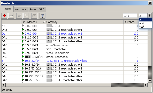Click the Gateway column header
Screen dimensions: 153x93
coord(85,22)
